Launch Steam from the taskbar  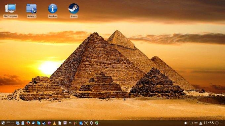coord(44,123)
